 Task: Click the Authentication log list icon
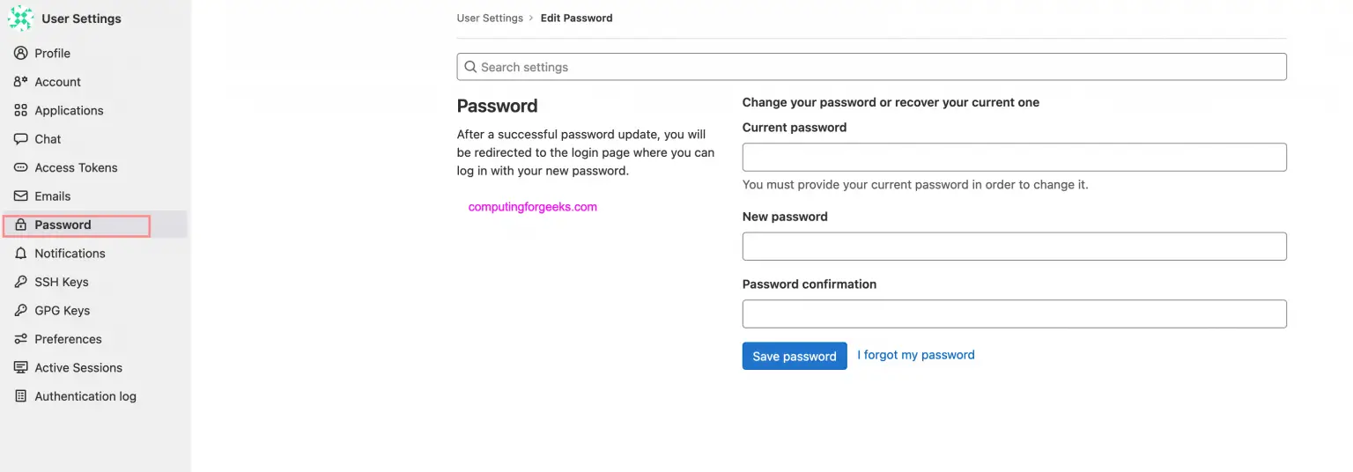click(21, 396)
